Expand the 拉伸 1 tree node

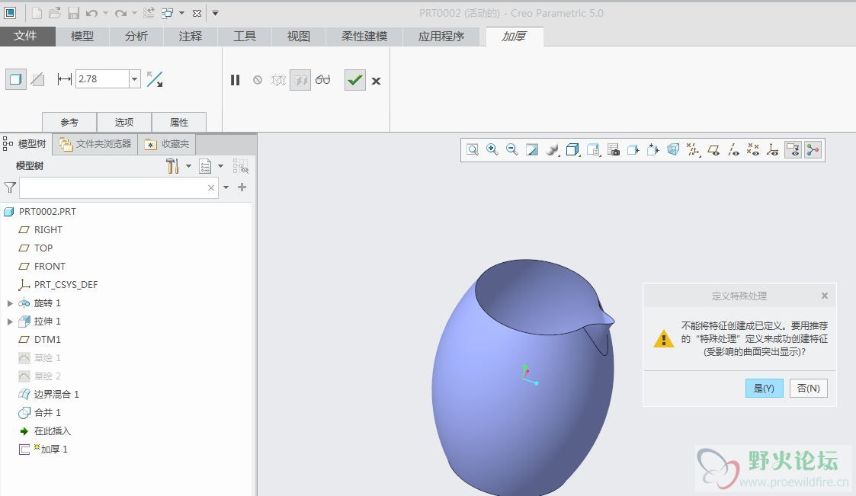click(x=10, y=322)
